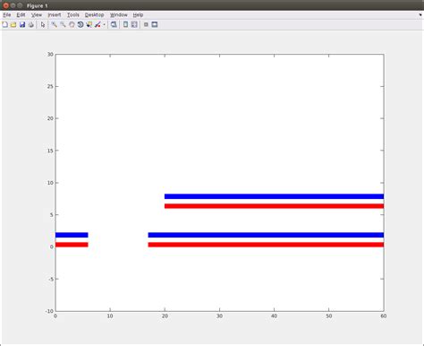Open the Desktop menu
The image size is (424, 346).
coord(94,14)
